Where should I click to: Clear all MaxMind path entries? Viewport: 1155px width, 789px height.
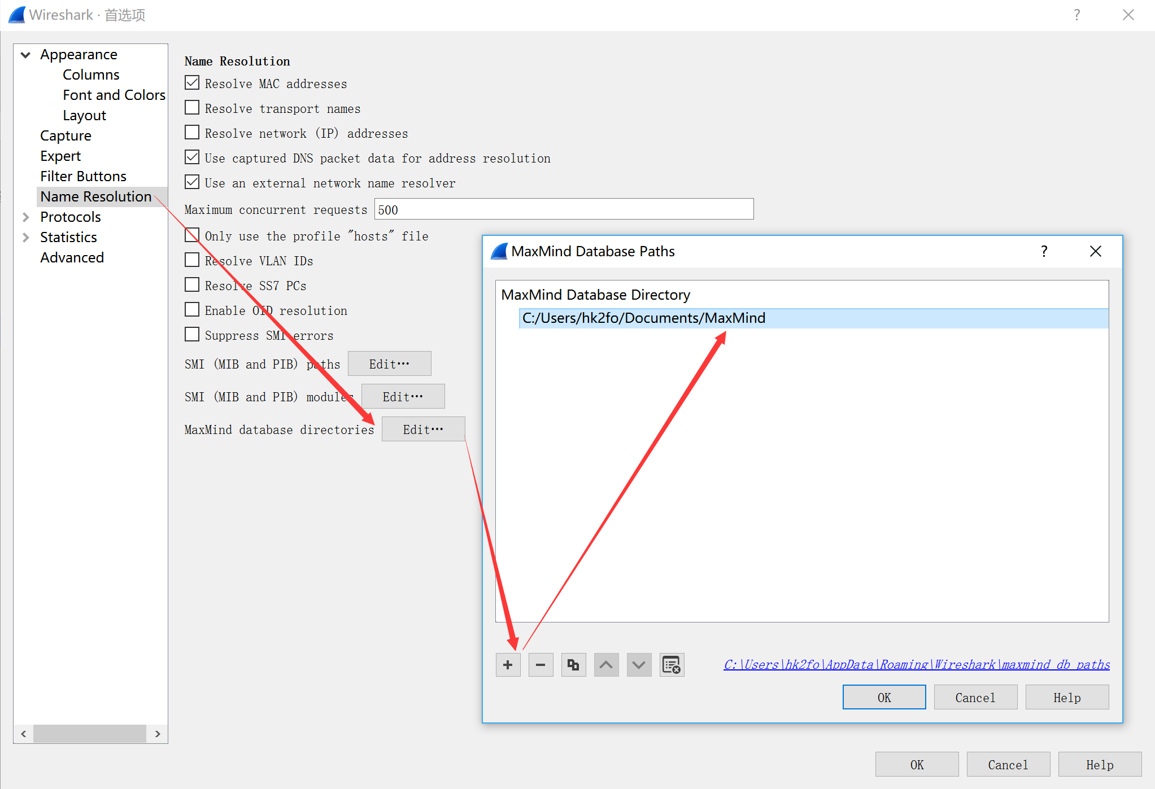coord(672,665)
